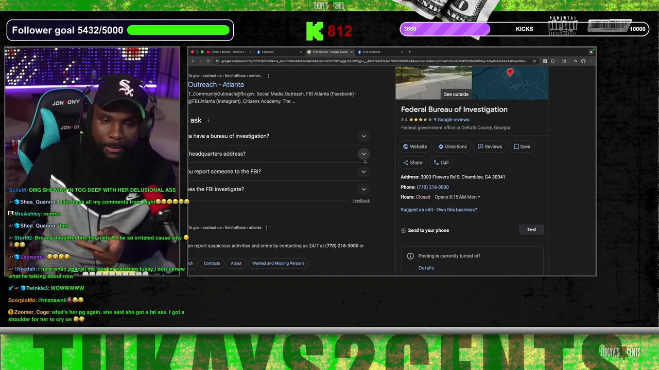
Task: Close the 7702163000 Google Search tab
Action: [352, 52]
